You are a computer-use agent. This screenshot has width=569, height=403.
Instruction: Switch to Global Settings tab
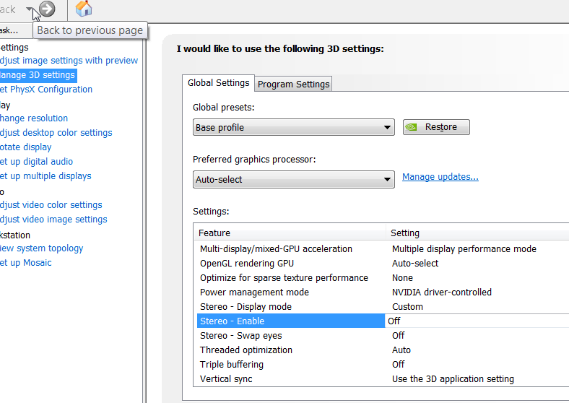coord(219,83)
